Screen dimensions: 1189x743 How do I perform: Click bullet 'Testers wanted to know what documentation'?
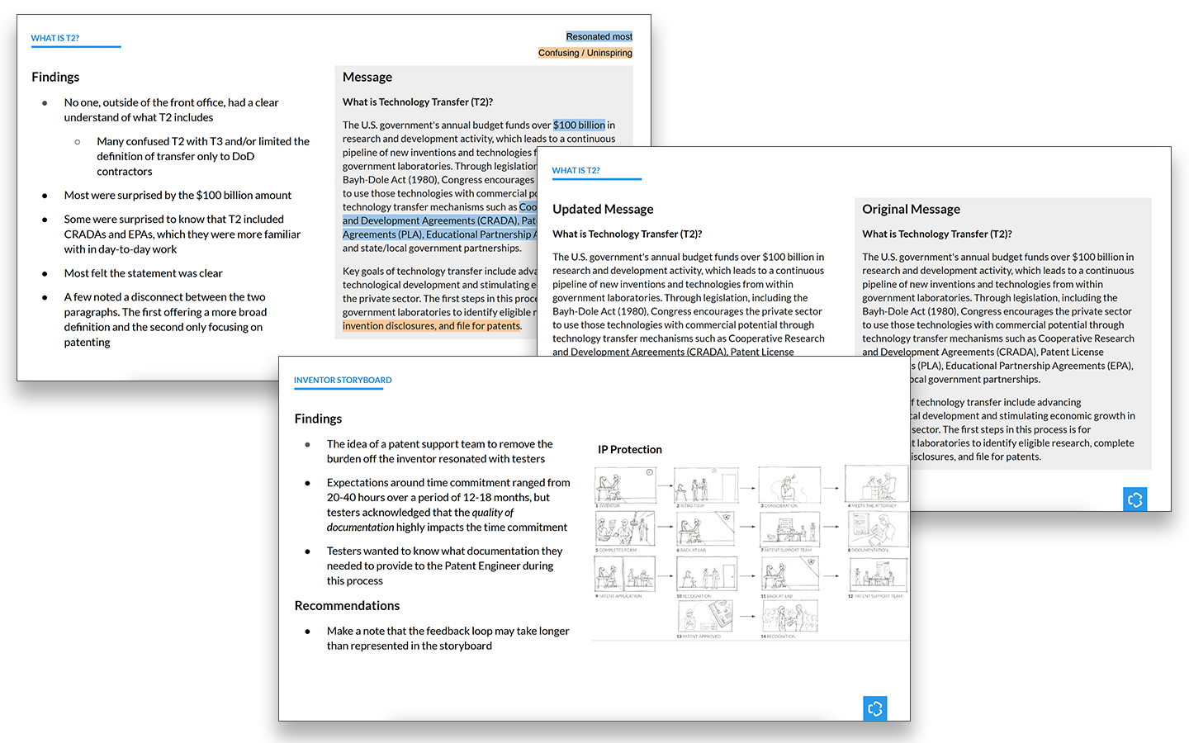click(444, 566)
